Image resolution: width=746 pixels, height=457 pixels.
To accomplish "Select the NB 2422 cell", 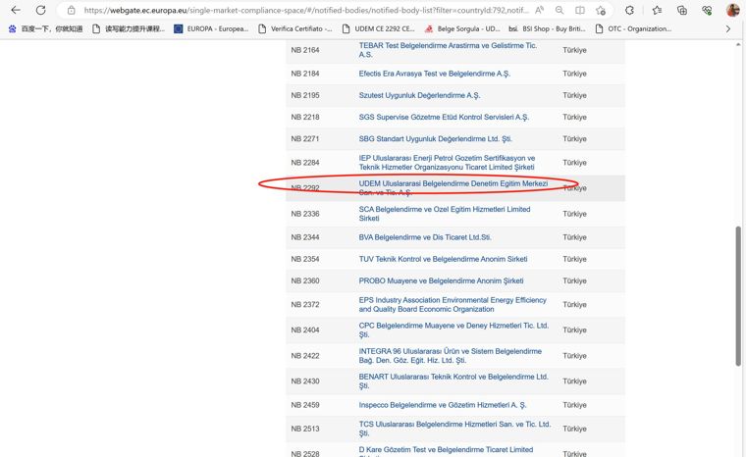I will coord(305,356).
